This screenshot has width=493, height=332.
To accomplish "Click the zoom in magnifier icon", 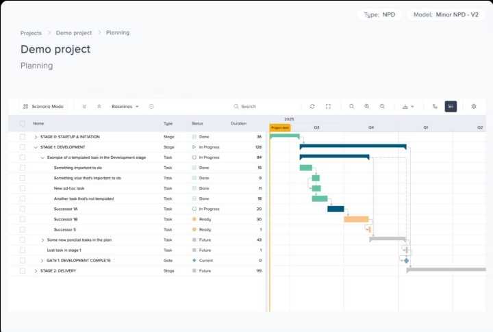I will pyautogui.click(x=366, y=106).
